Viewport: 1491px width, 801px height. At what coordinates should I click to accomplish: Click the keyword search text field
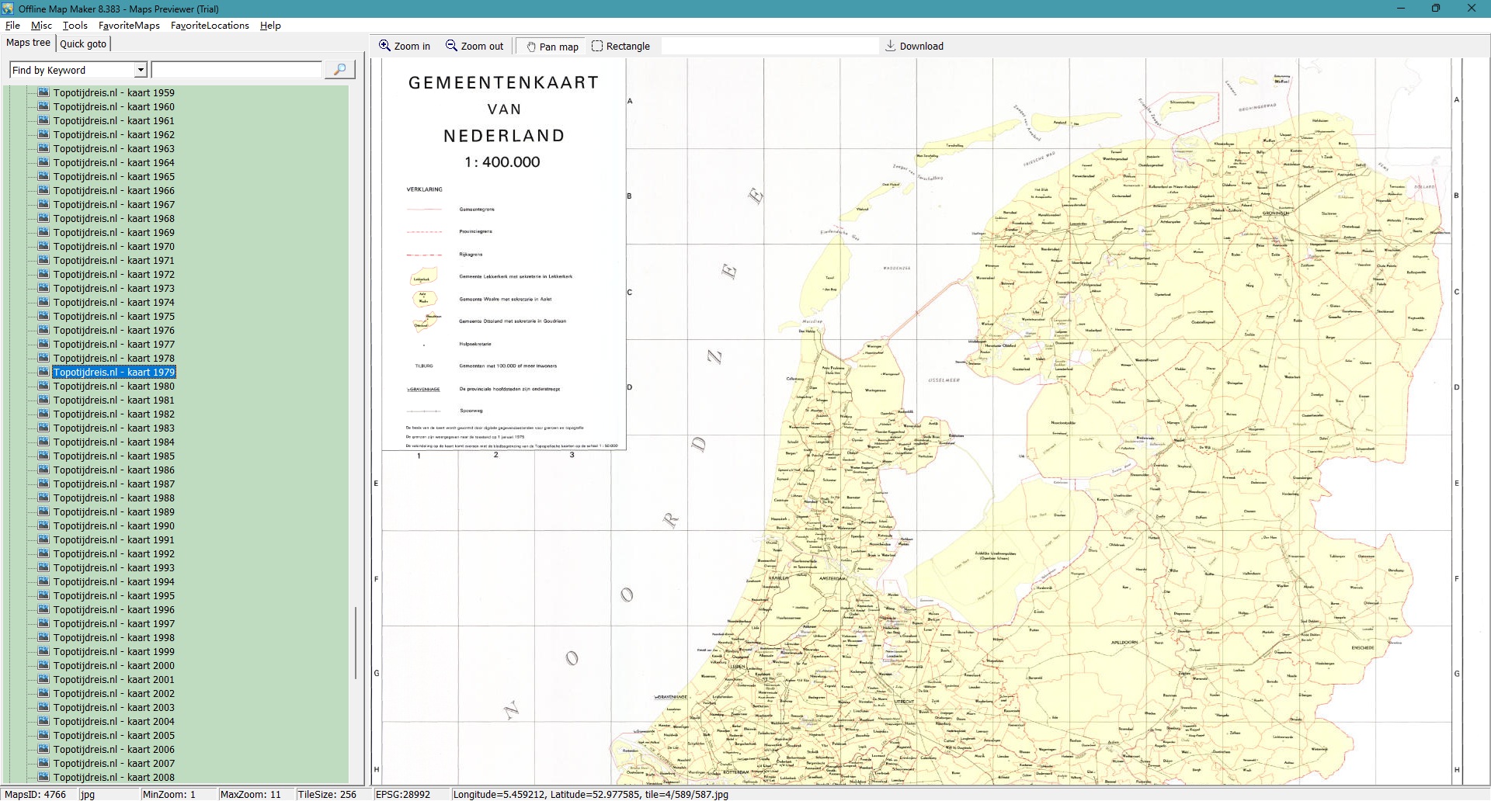(236, 70)
